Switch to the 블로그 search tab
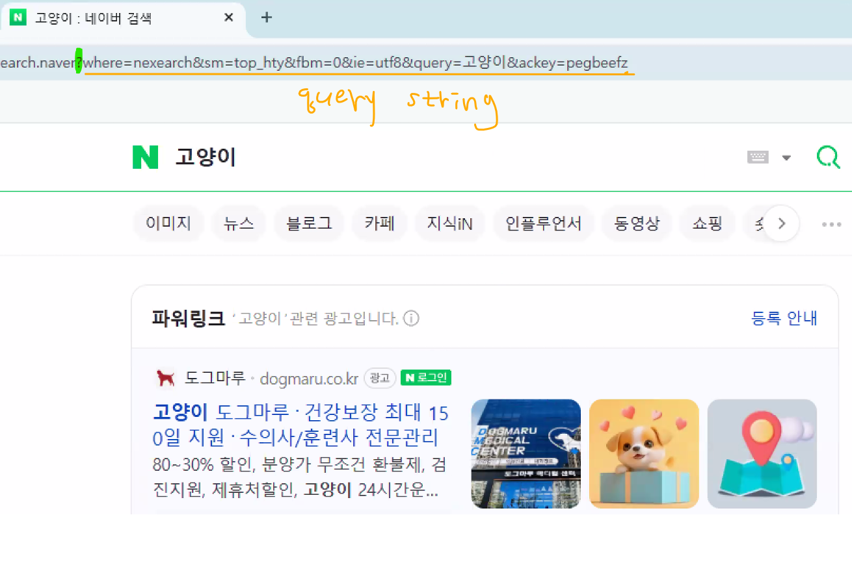The height and width of the screenshot is (565, 852). [x=309, y=224]
